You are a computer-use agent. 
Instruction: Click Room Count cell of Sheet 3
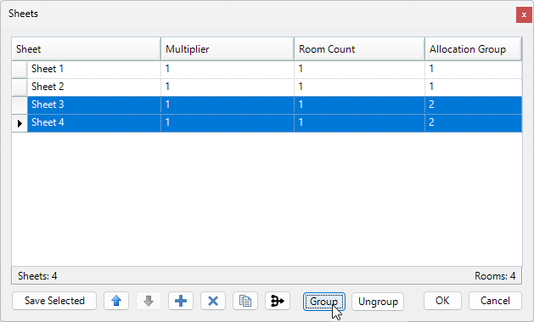360,105
